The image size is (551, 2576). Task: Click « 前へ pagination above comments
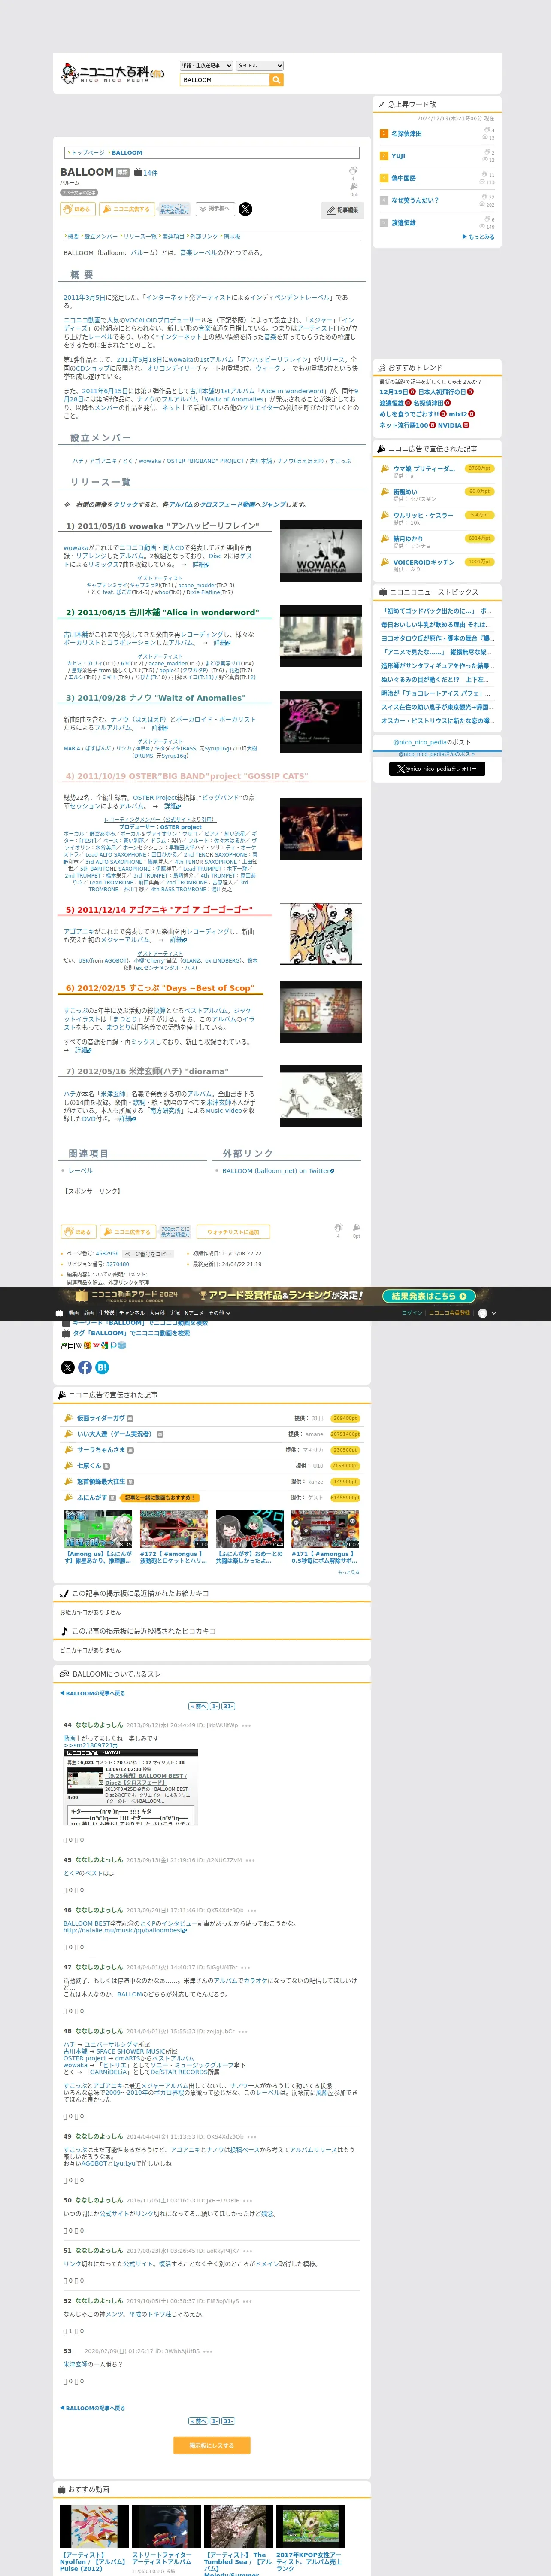pyautogui.click(x=198, y=1706)
